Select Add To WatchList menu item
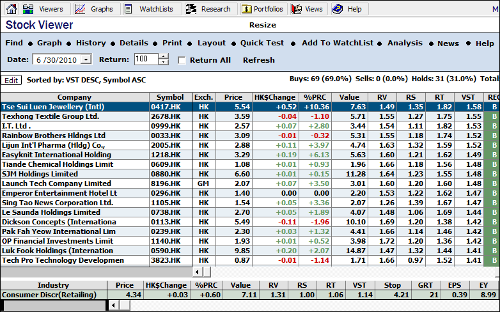The width and height of the screenshot is (500, 312). (x=337, y=43)
